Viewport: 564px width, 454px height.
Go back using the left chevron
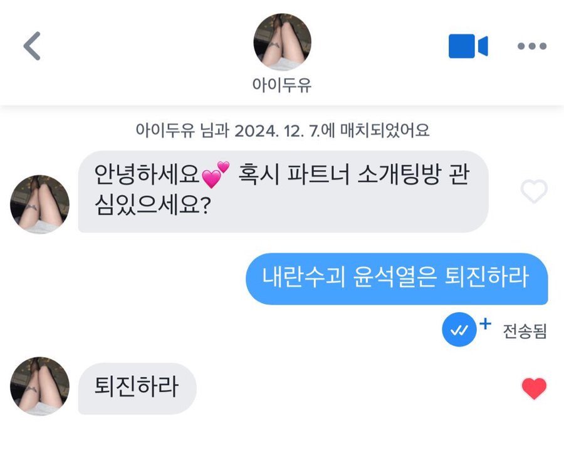click(x=32, y=46)
